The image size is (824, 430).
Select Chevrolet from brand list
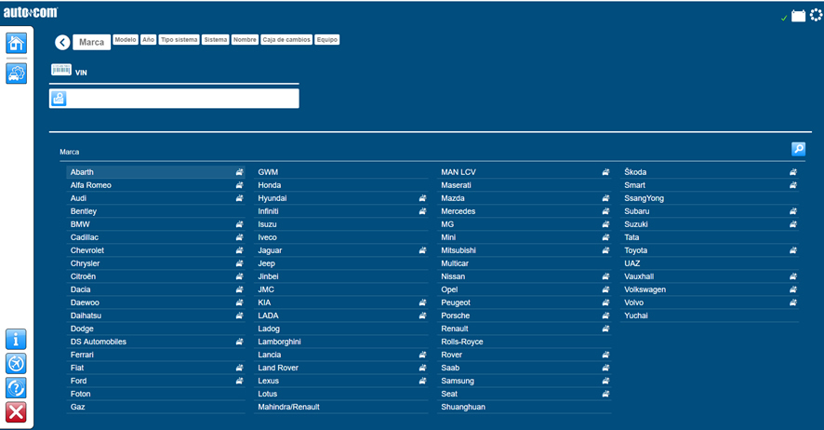(x=155, y=250)
